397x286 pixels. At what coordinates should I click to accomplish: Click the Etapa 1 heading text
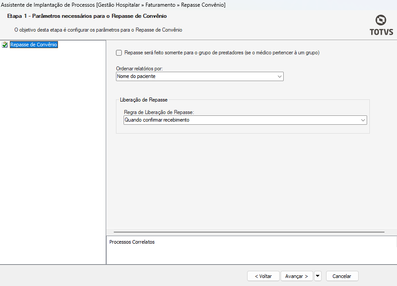click(x=87, y=16)
